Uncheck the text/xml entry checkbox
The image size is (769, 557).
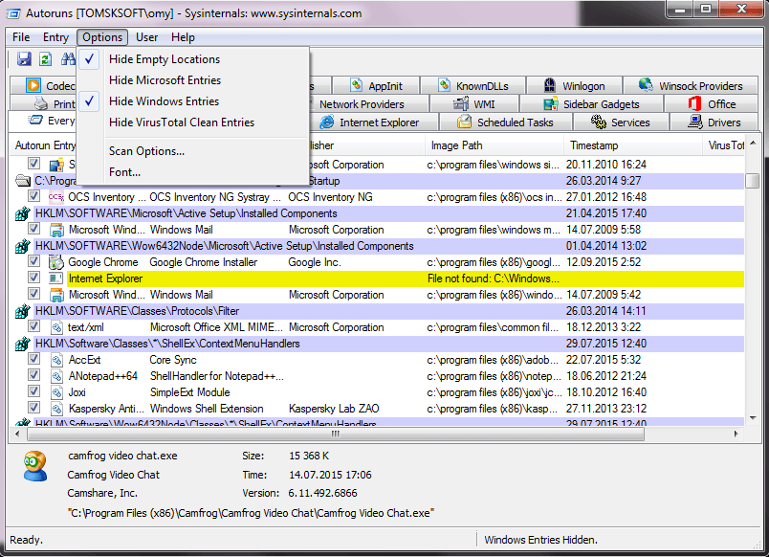click(33, 325)
